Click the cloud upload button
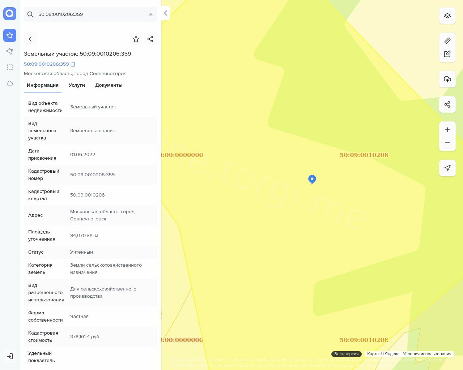 coord(447,79)
